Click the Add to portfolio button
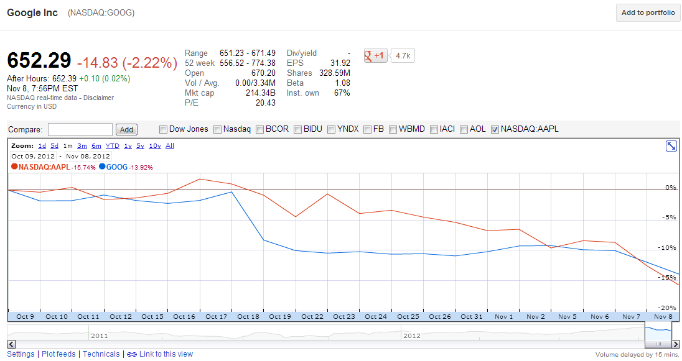 tap(648, 12)
